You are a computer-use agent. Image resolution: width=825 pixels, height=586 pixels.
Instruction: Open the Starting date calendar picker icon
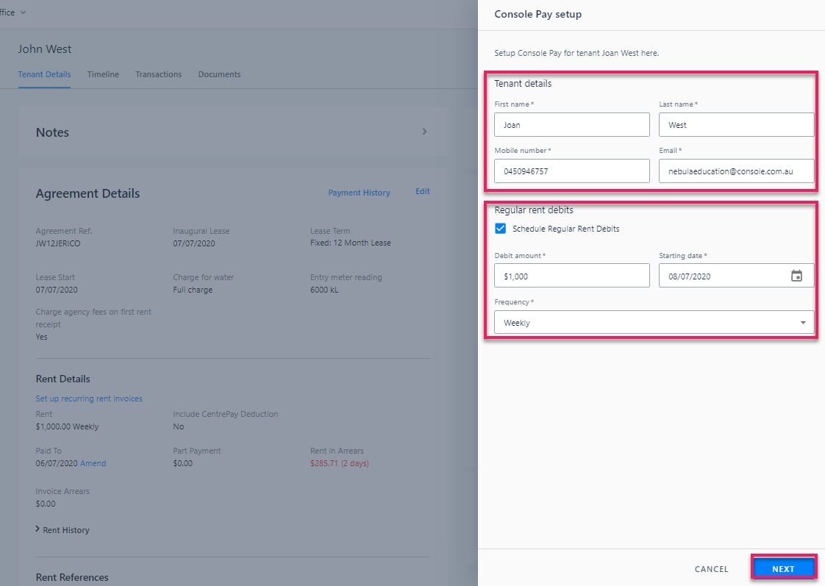(x=796, y=276)
